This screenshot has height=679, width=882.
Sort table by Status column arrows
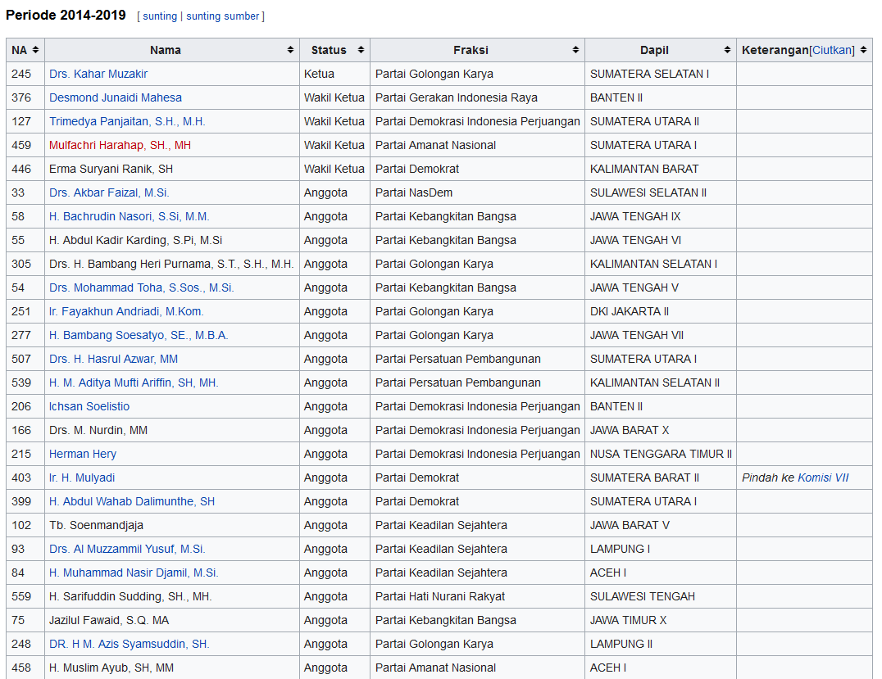click(x=361, y=50)
